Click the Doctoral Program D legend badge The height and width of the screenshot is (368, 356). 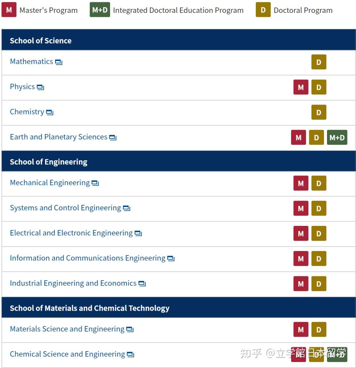pyautogui.click(x=263, y=10)
